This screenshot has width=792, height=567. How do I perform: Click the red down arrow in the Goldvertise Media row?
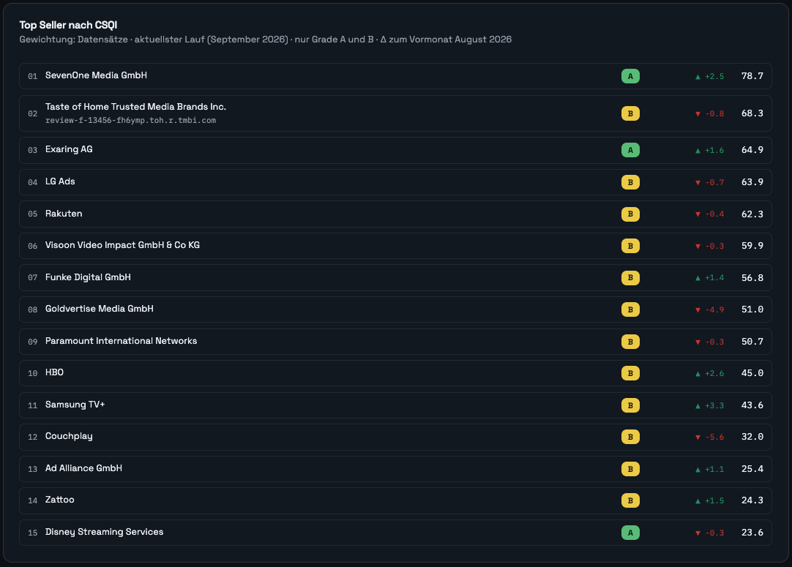698,310
